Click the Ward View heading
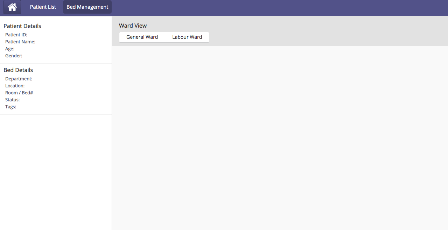This screenshot has width=448, height=233. (133, 26)
